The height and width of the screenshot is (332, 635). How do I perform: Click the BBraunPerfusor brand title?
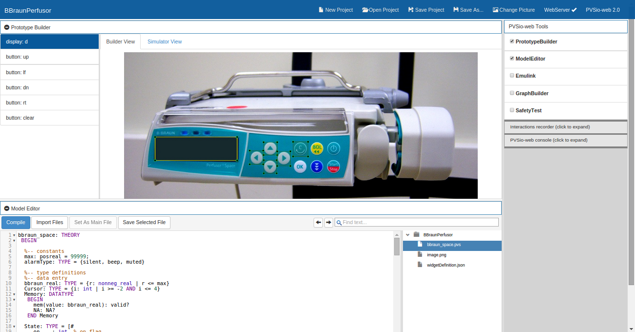point(28,10)
